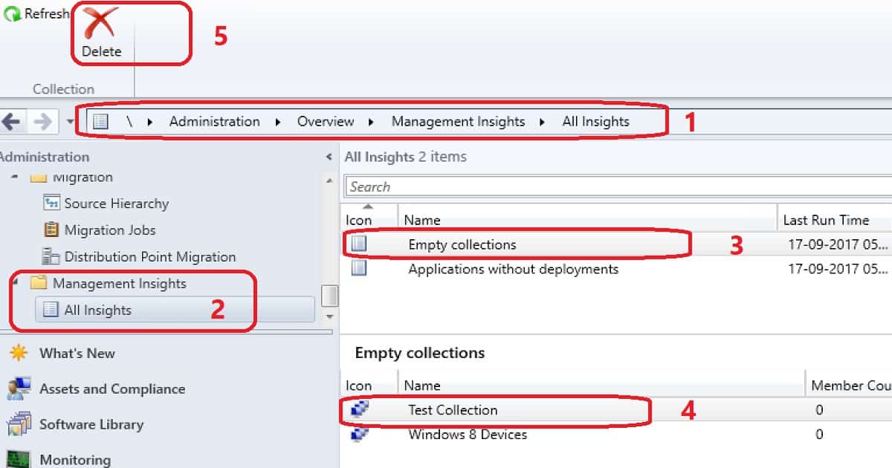Go back with the left arrow button
The height and width of the screenshot is (468, 892).
tap(11, 122)
